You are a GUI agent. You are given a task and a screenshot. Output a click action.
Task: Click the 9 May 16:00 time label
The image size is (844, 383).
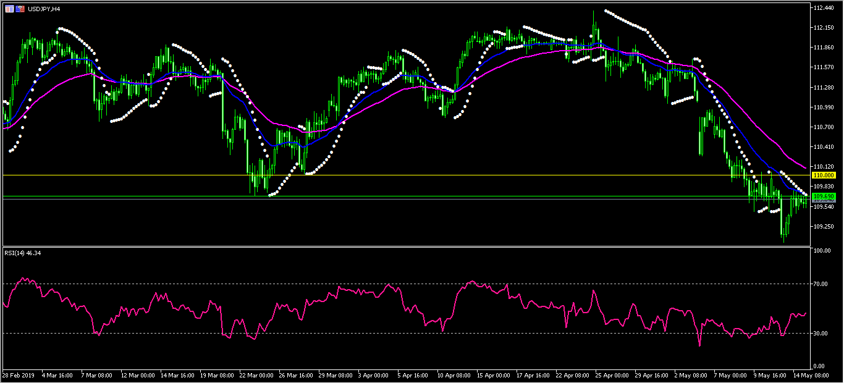pyautogui.click(x=770, y=376)
